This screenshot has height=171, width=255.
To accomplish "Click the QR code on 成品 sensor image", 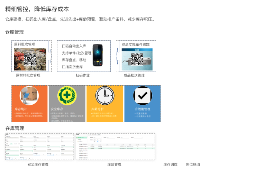I will (x=137, y=59).
